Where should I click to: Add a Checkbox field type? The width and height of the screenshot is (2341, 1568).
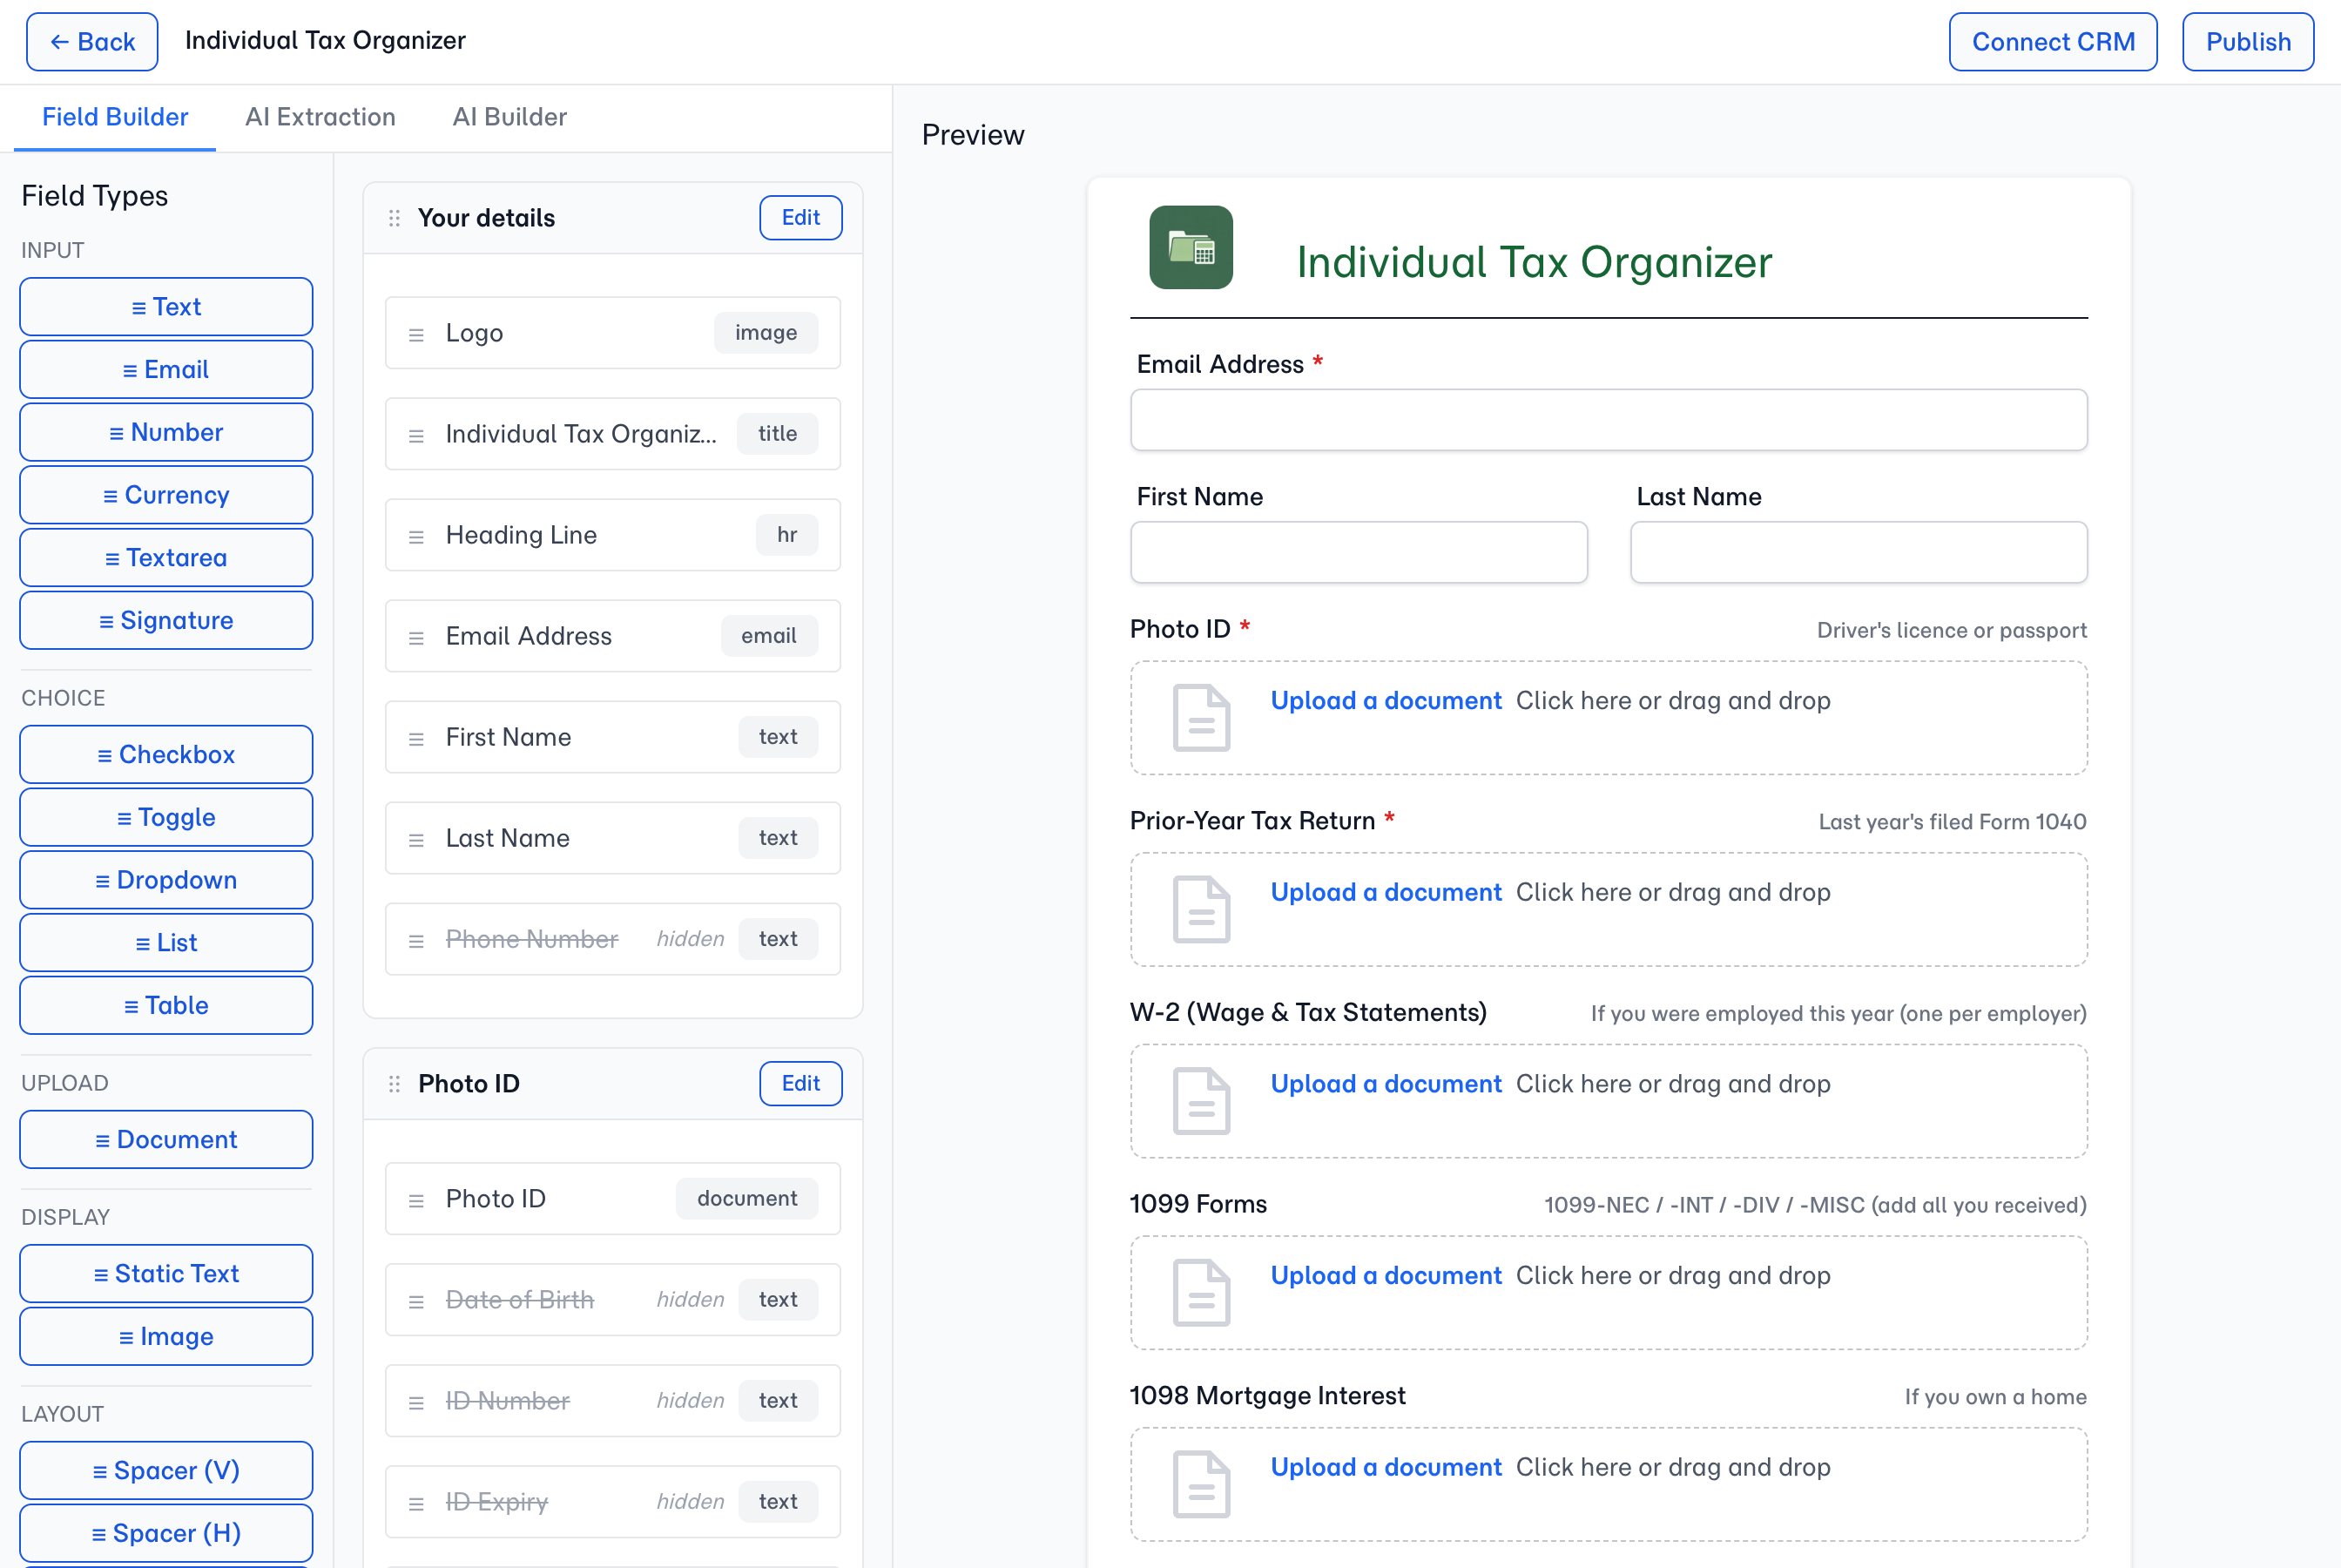click(x=166, y=755)
